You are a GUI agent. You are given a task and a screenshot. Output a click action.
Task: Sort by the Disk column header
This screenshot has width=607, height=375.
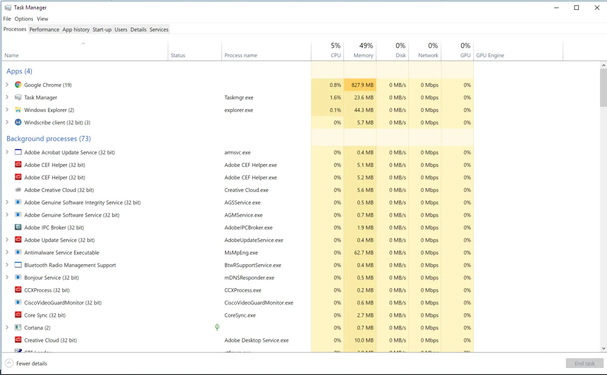point(393,51)
